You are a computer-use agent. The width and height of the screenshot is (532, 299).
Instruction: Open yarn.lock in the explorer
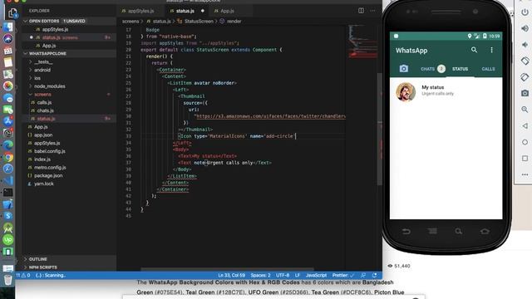pos(44,184)
